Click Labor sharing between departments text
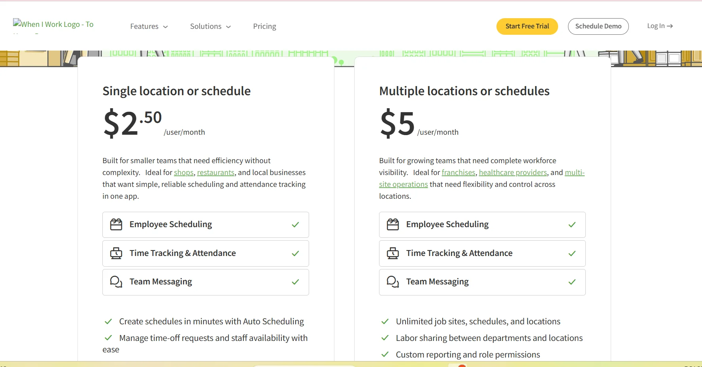 pyautogui.click(x=489, y=338)
